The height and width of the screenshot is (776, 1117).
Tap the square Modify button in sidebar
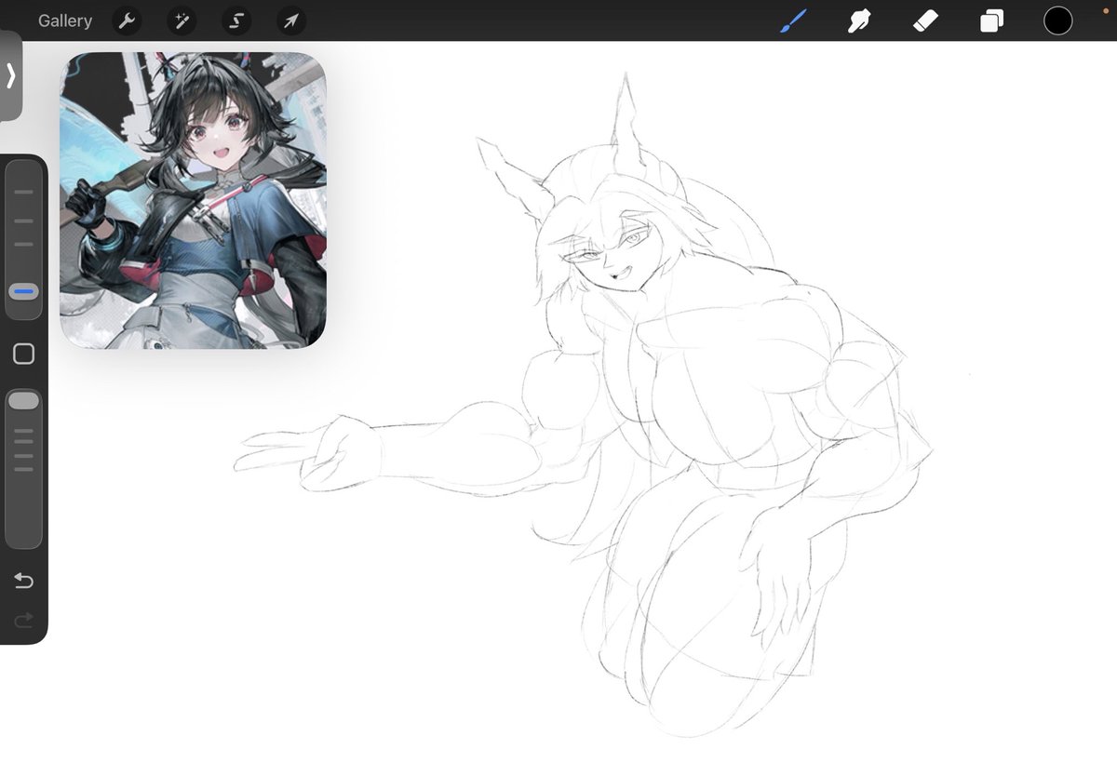pyautogui.click(x=24, y=354)
